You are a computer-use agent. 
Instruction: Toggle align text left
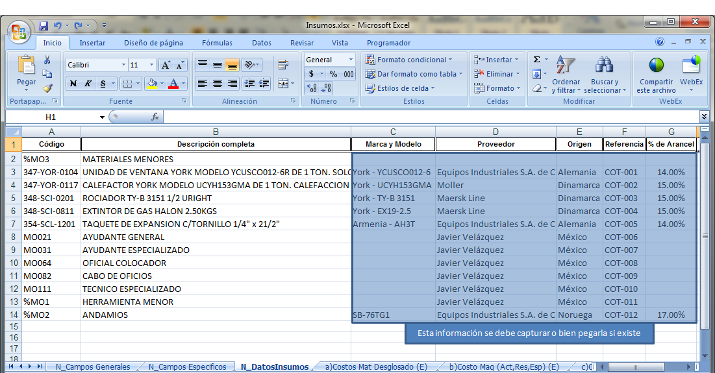coord(203,83)
